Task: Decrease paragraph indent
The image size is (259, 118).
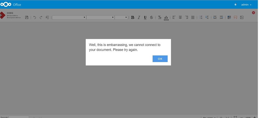Action: click(x=221, y=17)
